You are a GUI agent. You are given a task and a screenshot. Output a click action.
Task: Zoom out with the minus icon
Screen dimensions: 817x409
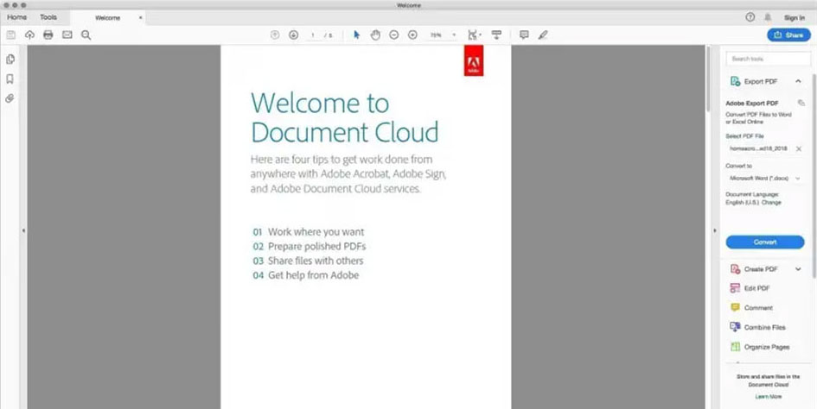tap(394, 35)
